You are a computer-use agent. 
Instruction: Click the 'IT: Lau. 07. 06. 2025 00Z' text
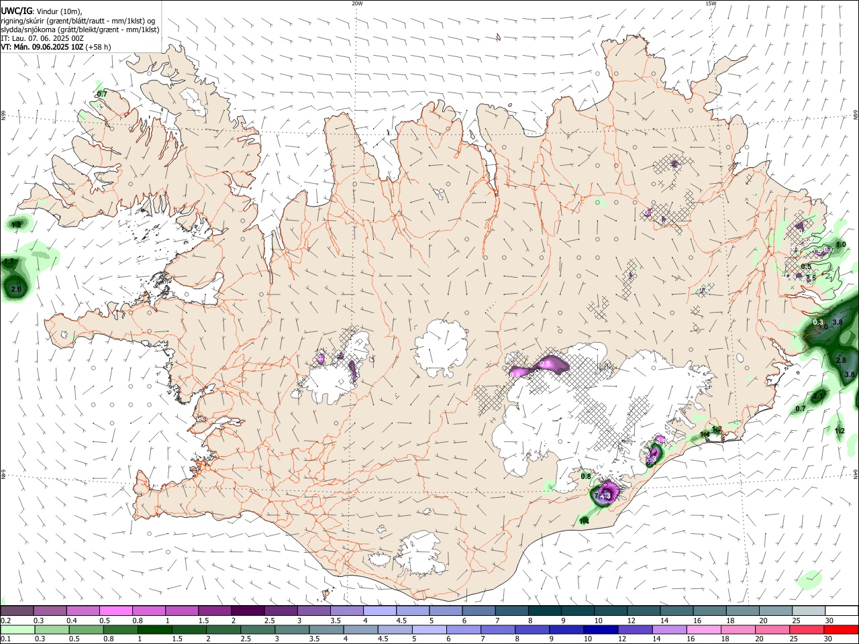click(42, 38)
